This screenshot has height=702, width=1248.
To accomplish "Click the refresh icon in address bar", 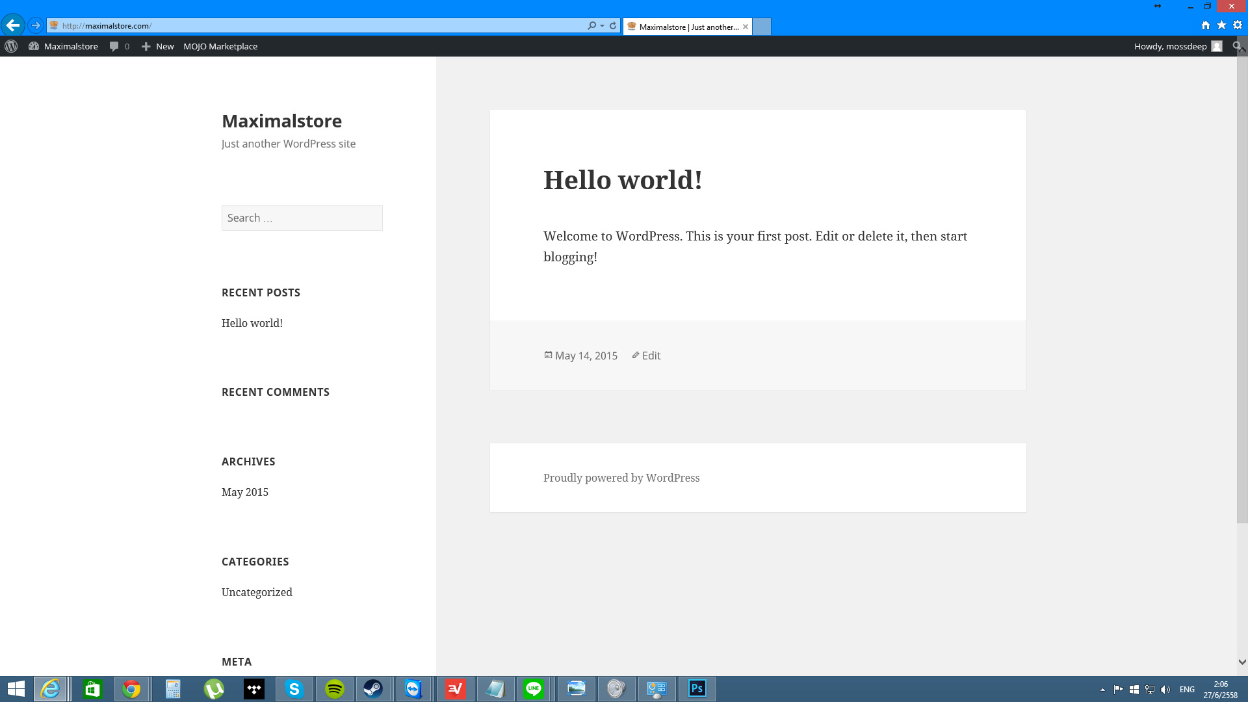I will (x=613, y=25).
